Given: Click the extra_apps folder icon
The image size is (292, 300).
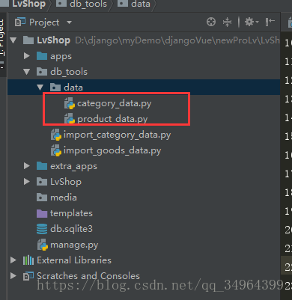Looking at the screenshot, I should 42,166.
